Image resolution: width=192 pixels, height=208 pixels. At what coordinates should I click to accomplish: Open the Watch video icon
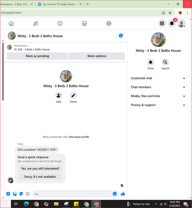[x=60, y=23]
